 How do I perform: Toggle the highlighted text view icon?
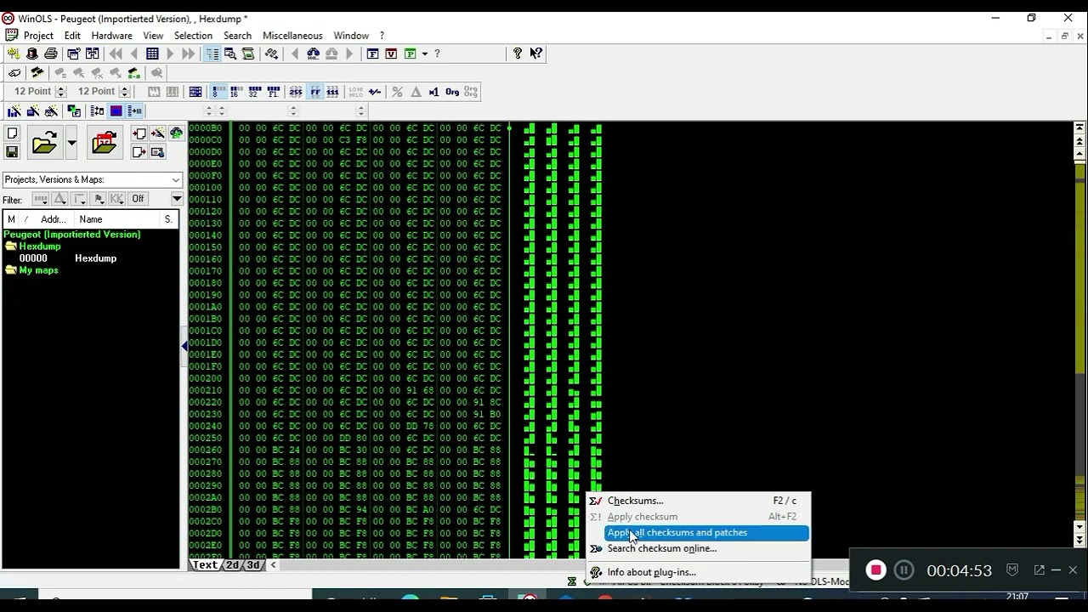click(212, 54)
